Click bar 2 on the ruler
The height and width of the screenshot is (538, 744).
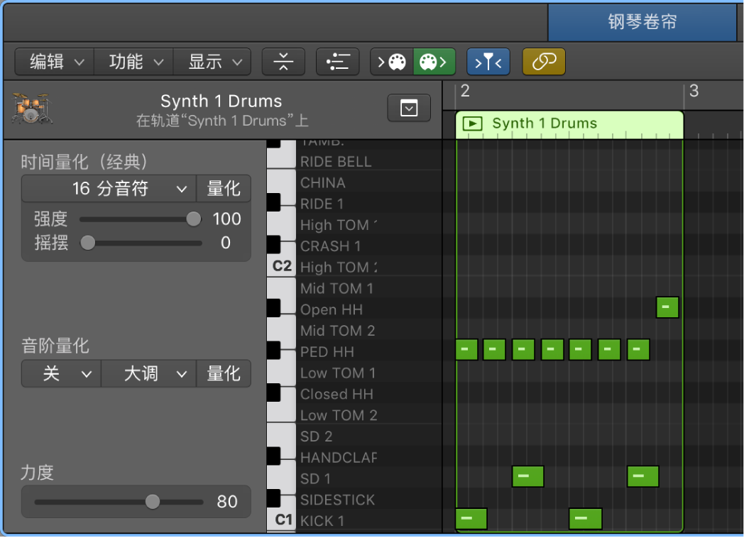tap(465, 91)
